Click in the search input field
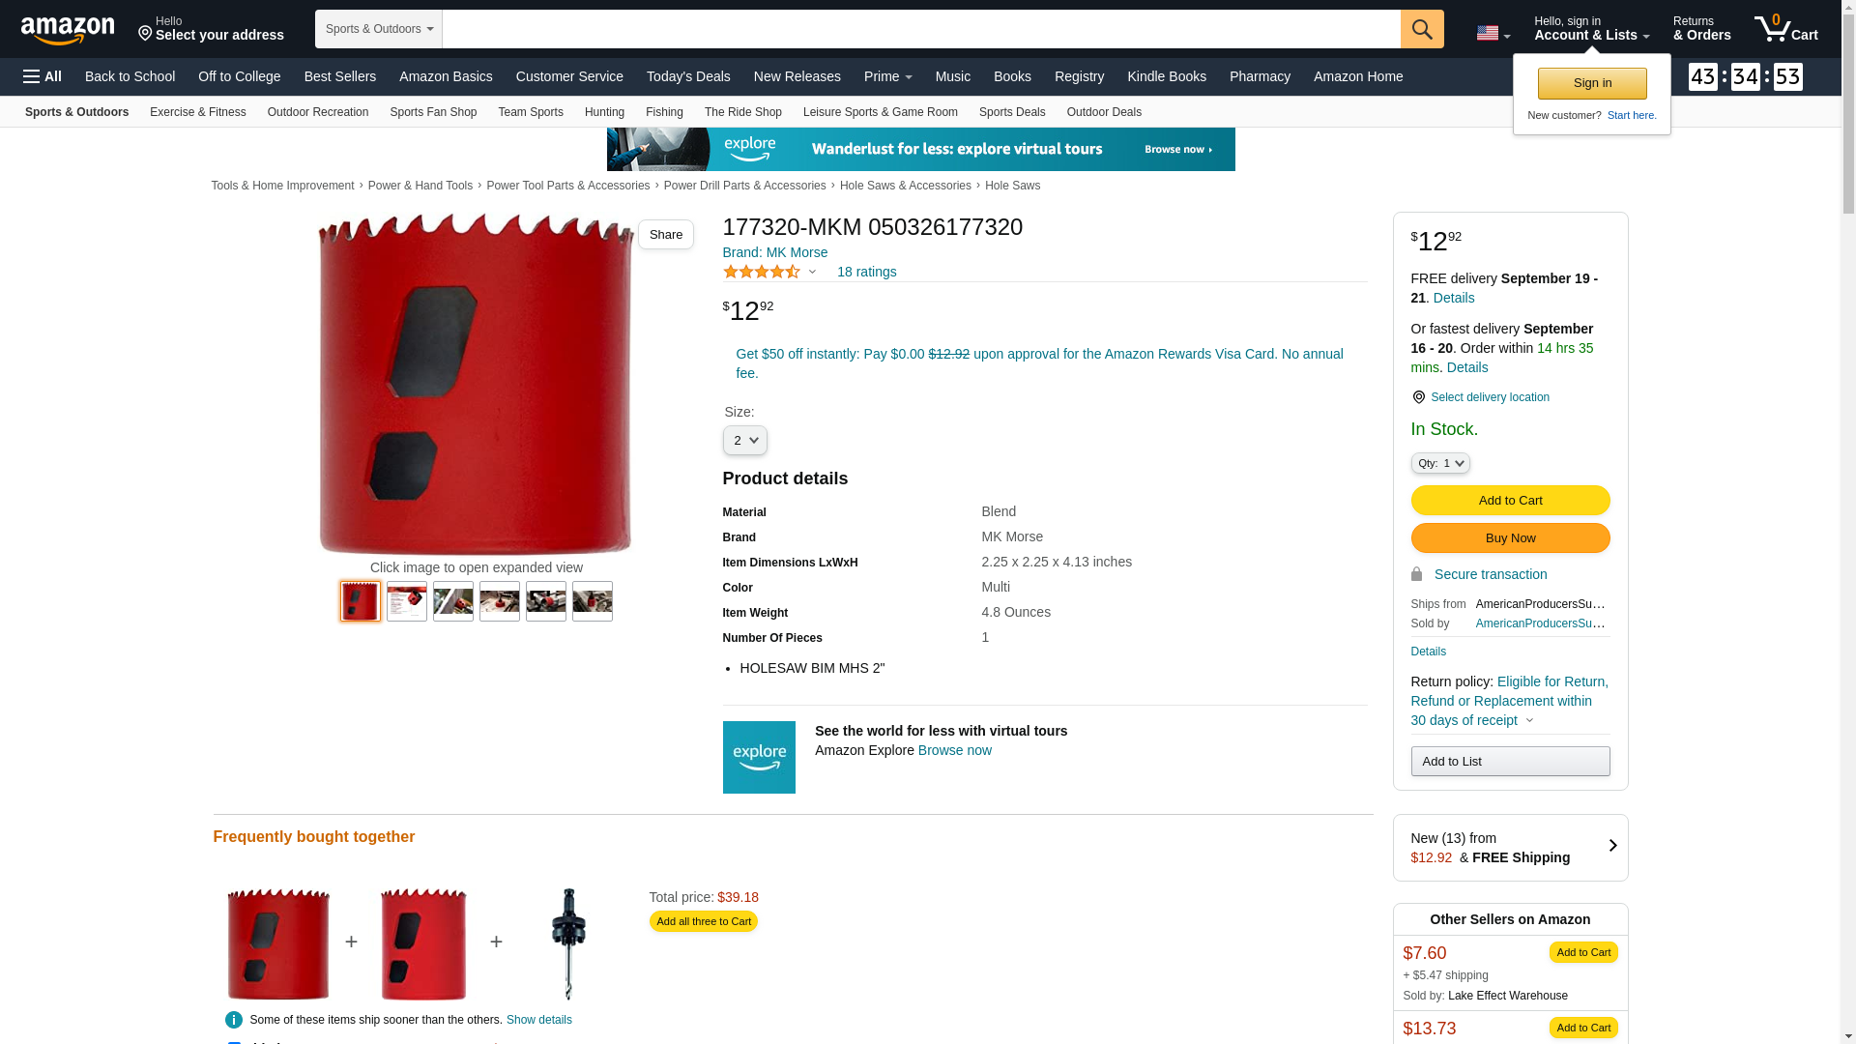Screen dimensions: 1856x1044 tap(921, 29)
